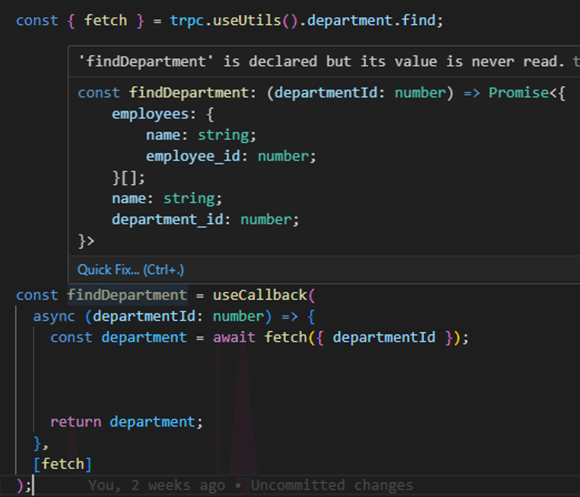Place cursor on useCallback function call
This screenshot has width=580, height=497.
[260, 295]
